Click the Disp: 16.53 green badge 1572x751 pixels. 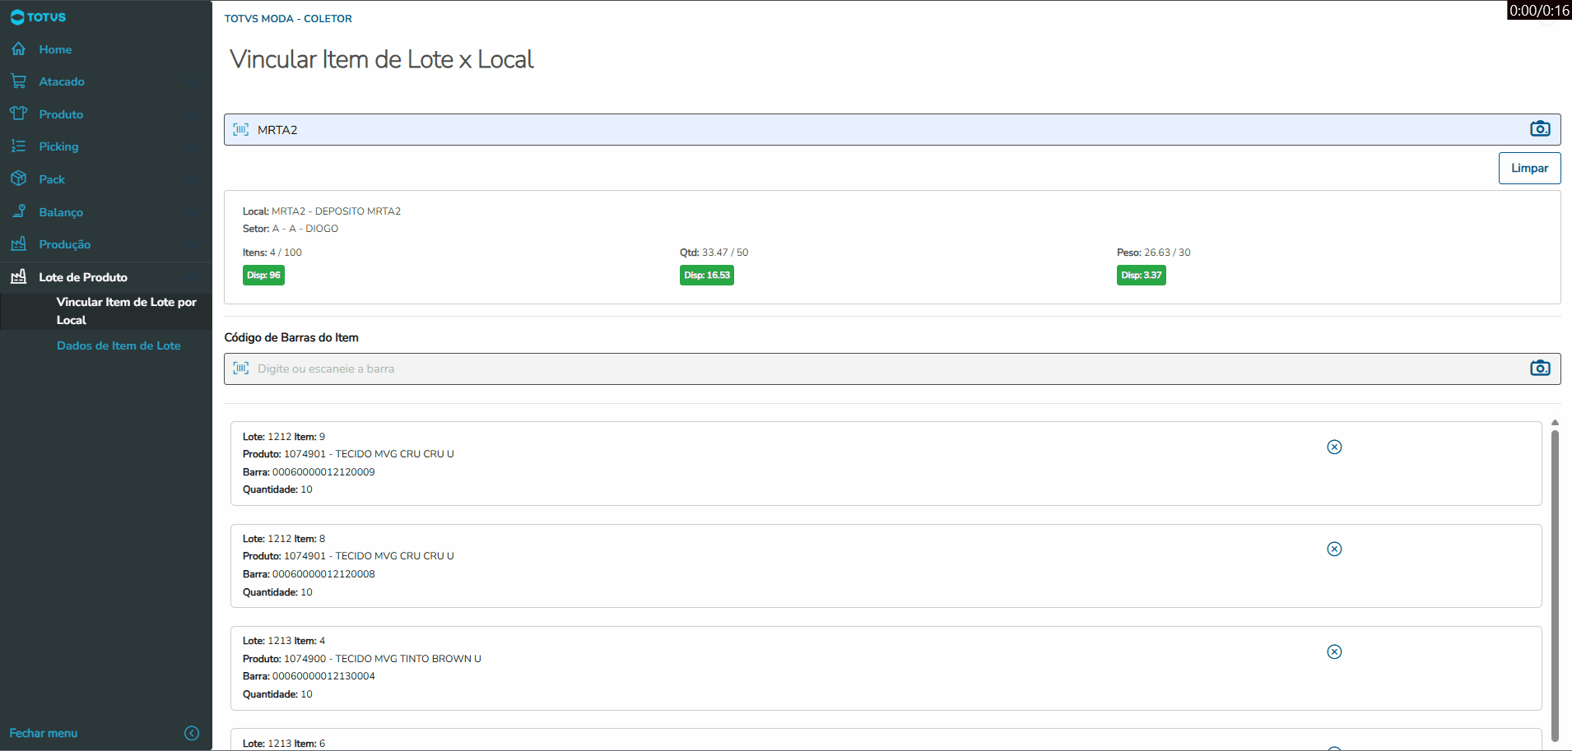707,275
